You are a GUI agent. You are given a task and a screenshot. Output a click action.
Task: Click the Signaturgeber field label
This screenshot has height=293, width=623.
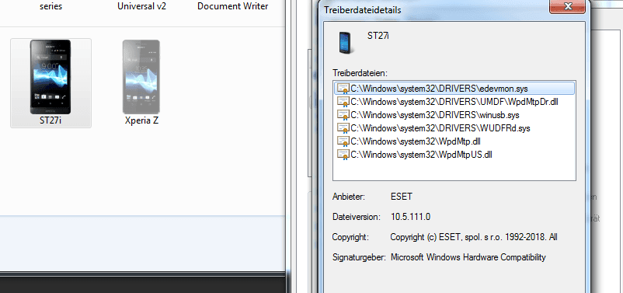359,257
